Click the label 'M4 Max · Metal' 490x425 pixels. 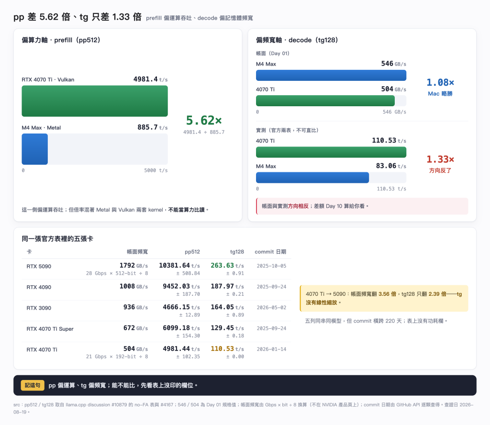coord(41,128)
